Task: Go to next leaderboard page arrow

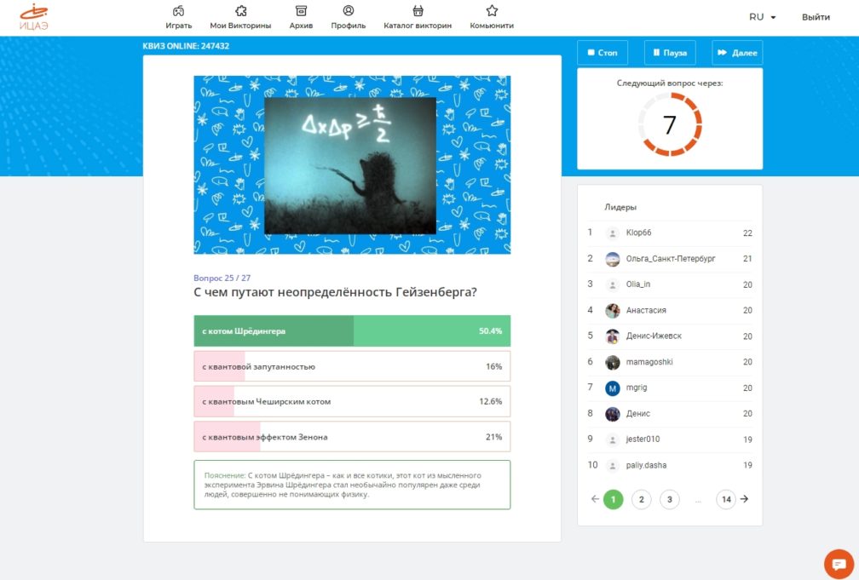Action: click(745, 499)
